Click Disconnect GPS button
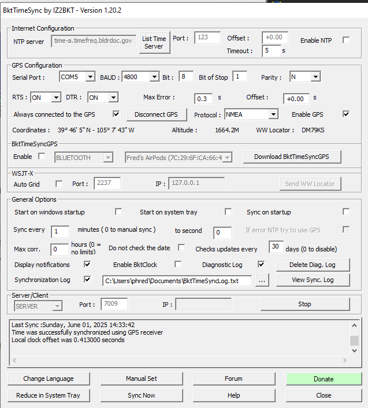The image size is (368, 408). [x=157, y=114]
